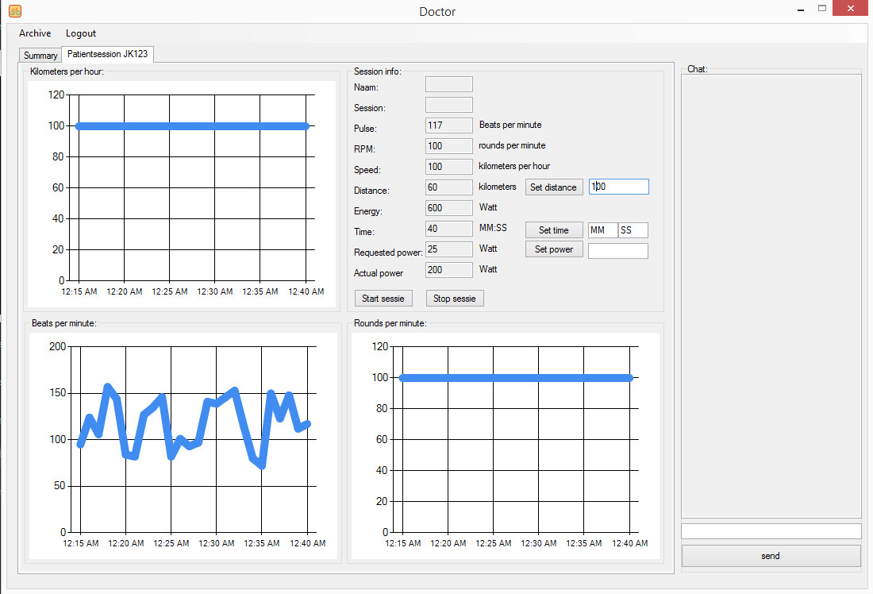The width and height of the screenshot is (873, 594).
Task: Maximize the Doctor window
Action: click(x=822, y=9)
